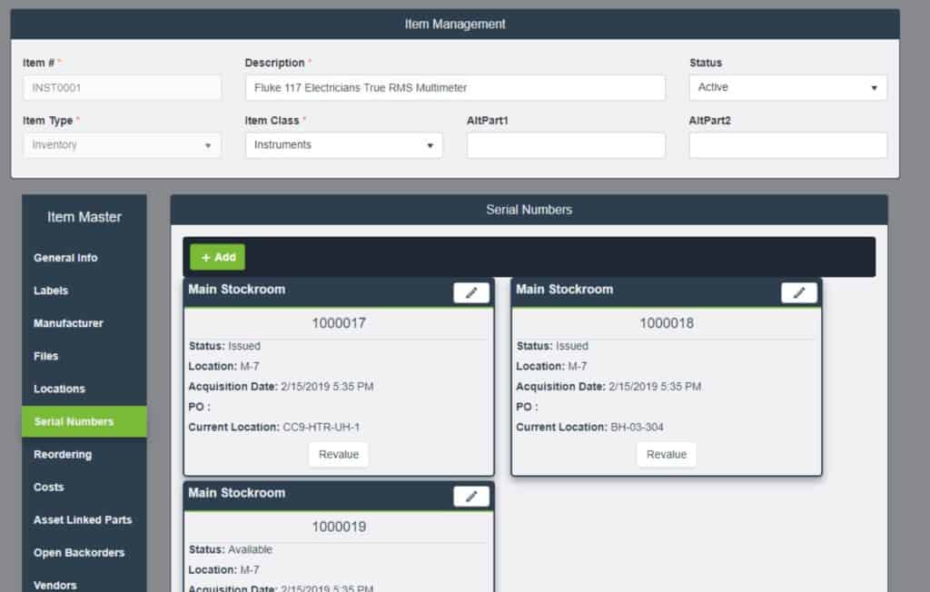Click the pencil edit icon on serial 1000017
Image resolution: width=930 pixels, height=592 pixels.
coord(471,292)
